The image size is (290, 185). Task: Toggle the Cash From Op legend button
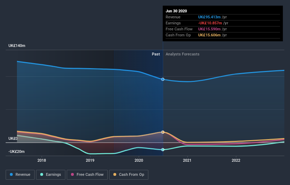click(x=129, y=175)
